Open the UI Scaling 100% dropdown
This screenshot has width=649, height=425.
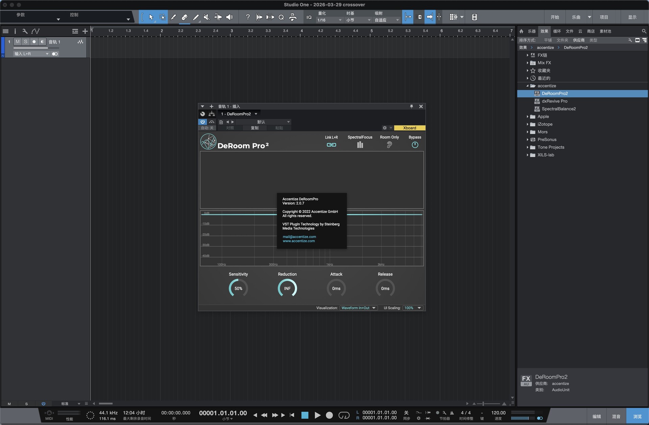coord(413,308)
